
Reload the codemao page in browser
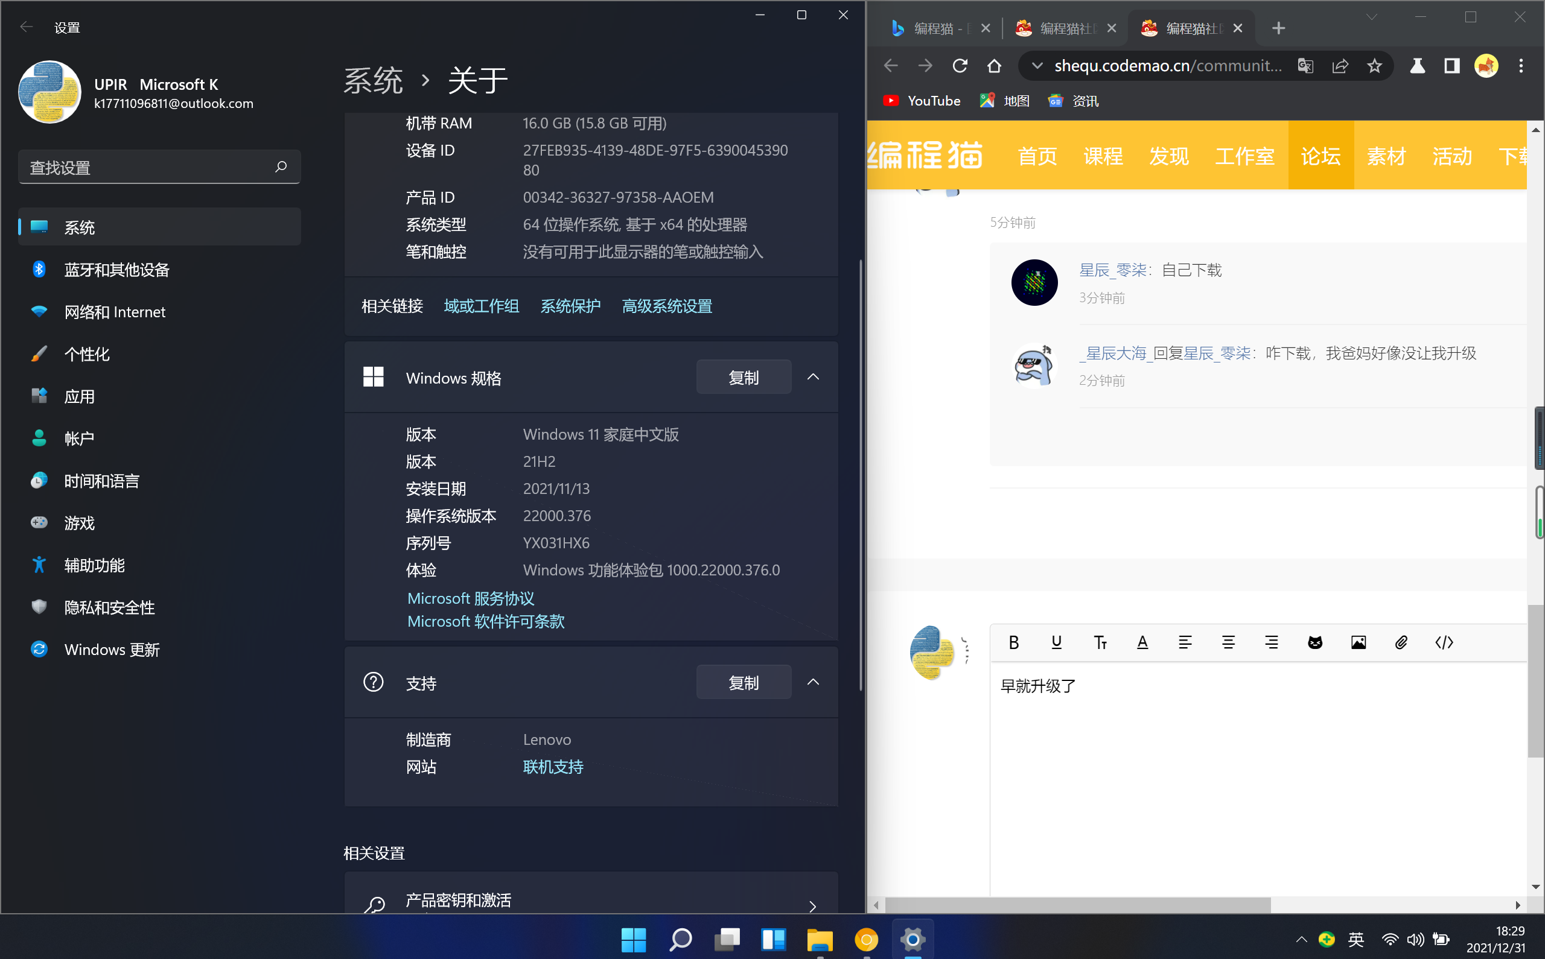click(960, 65)
